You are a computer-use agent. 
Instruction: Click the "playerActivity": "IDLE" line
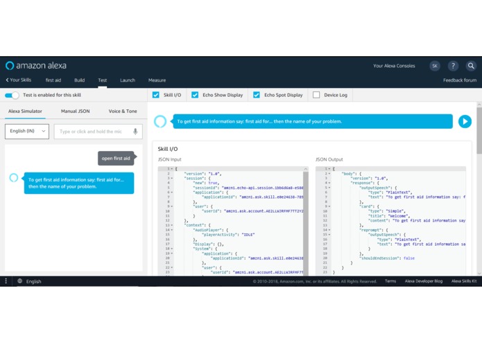(x=228, y=235)
